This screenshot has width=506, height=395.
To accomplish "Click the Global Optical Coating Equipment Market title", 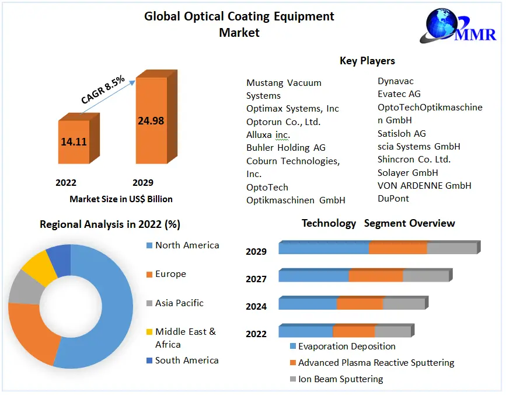I will click(239, 24).
